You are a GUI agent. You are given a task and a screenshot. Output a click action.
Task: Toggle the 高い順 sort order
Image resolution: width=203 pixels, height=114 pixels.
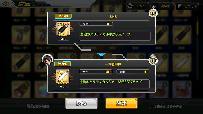[163, 6]
